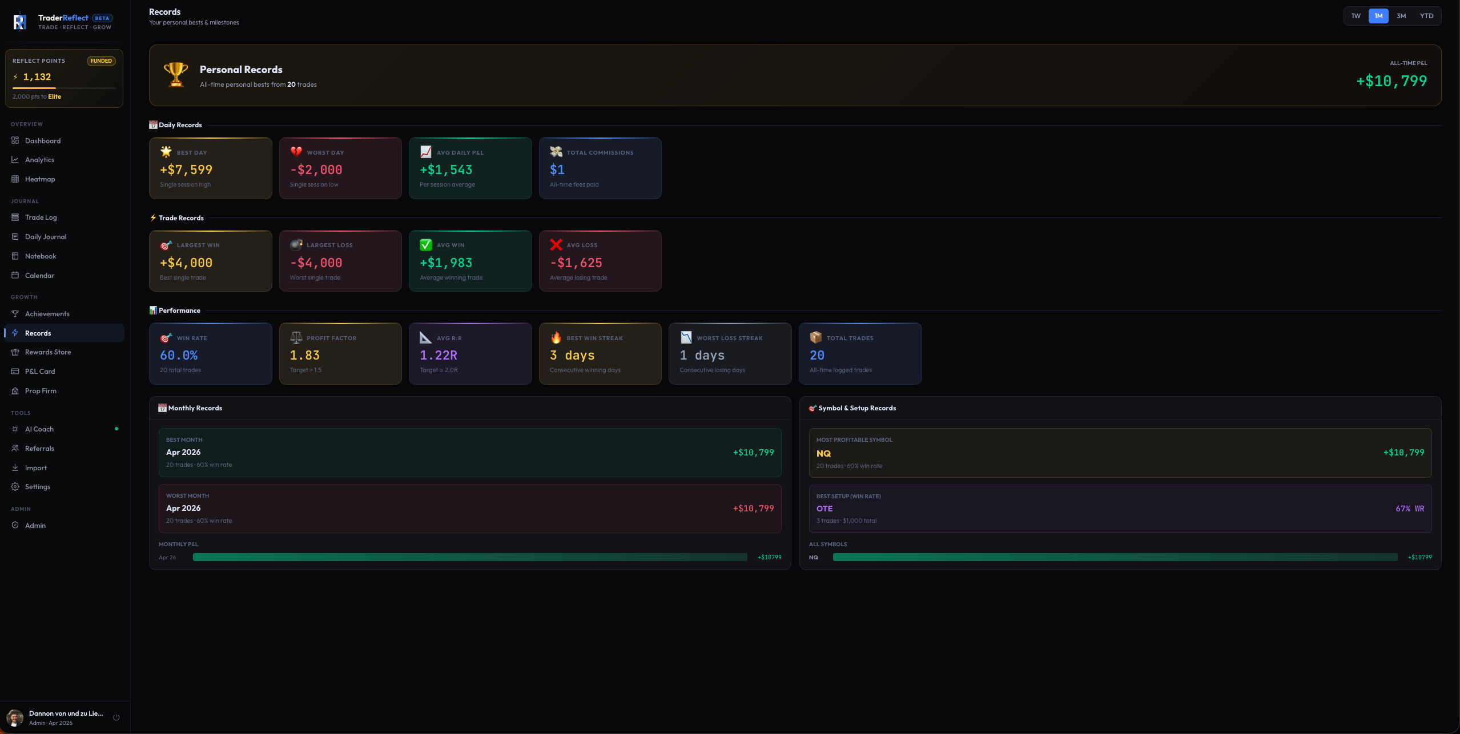Click the AI Coach icon
1460x734 pixels.
[15, 429]
